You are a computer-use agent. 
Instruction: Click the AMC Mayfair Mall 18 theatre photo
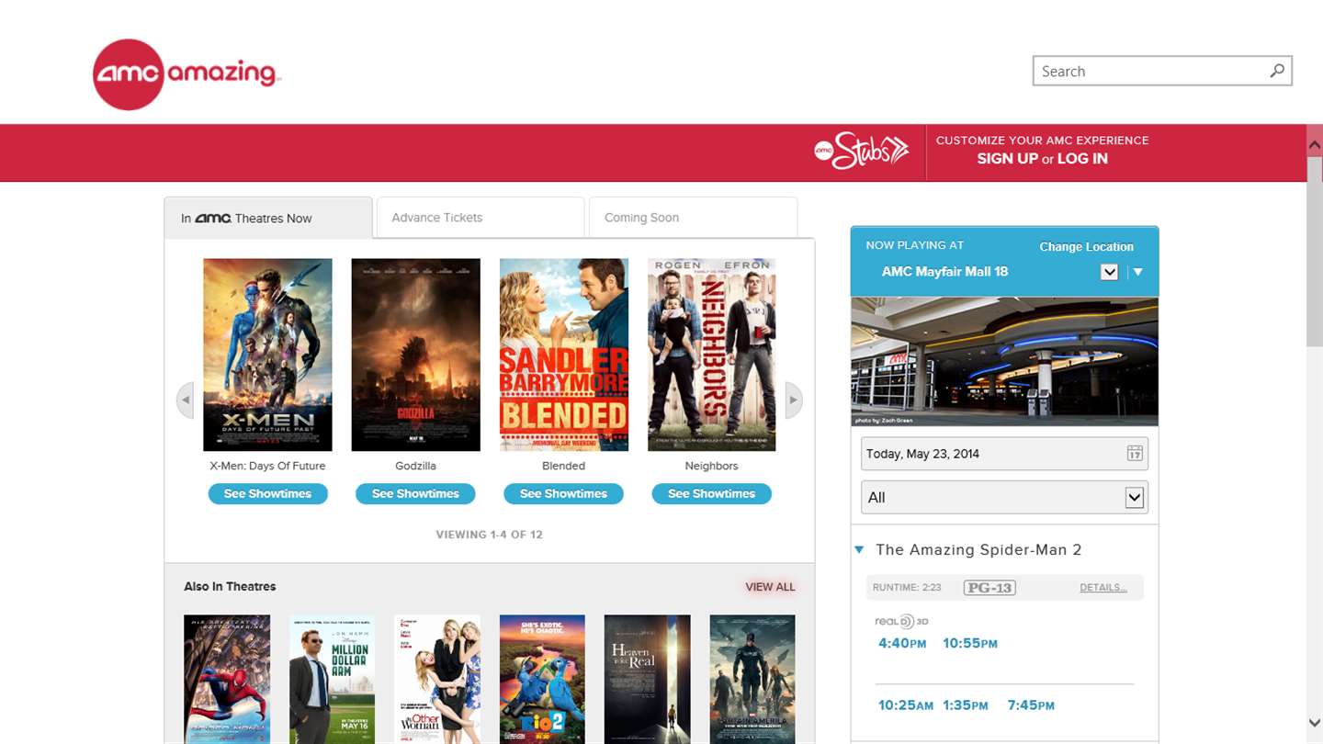pyautogui.click(x=1004, y=361)
